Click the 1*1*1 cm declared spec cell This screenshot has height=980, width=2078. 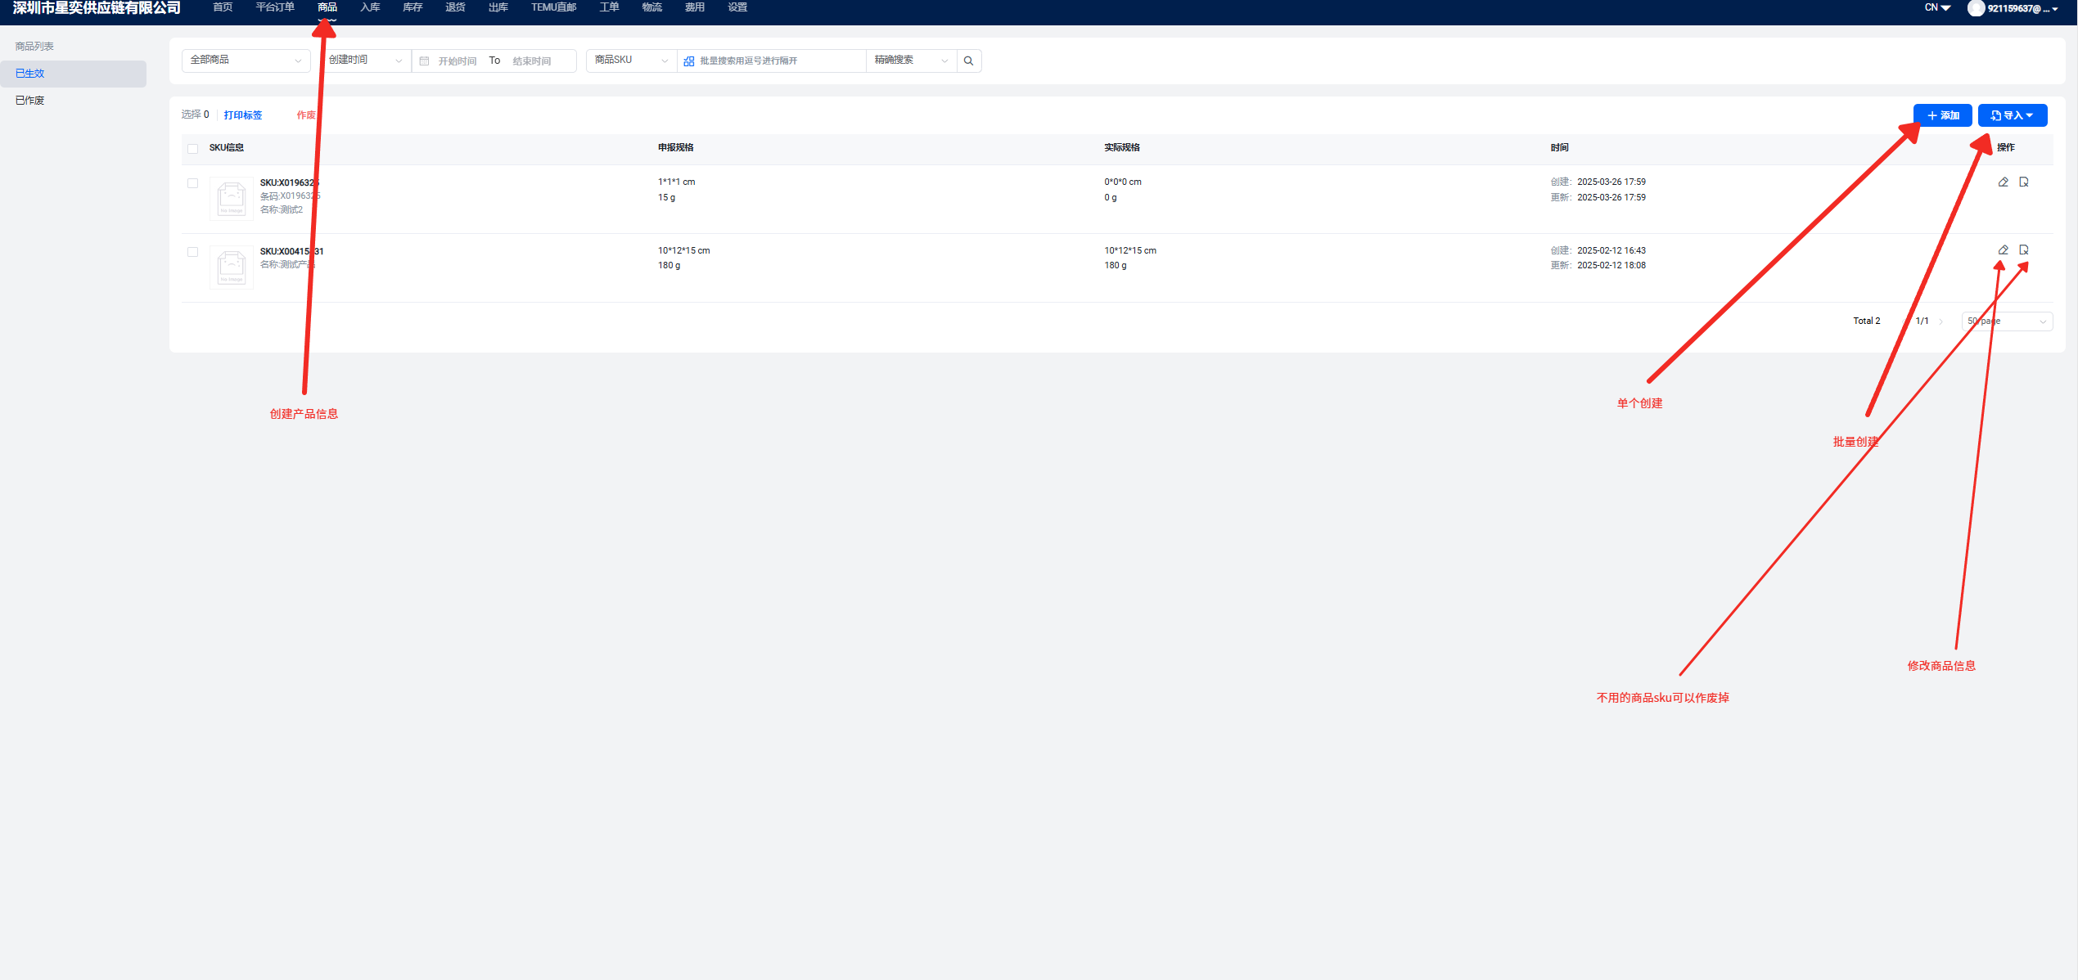pyautogui.click(x=676, y=182)
